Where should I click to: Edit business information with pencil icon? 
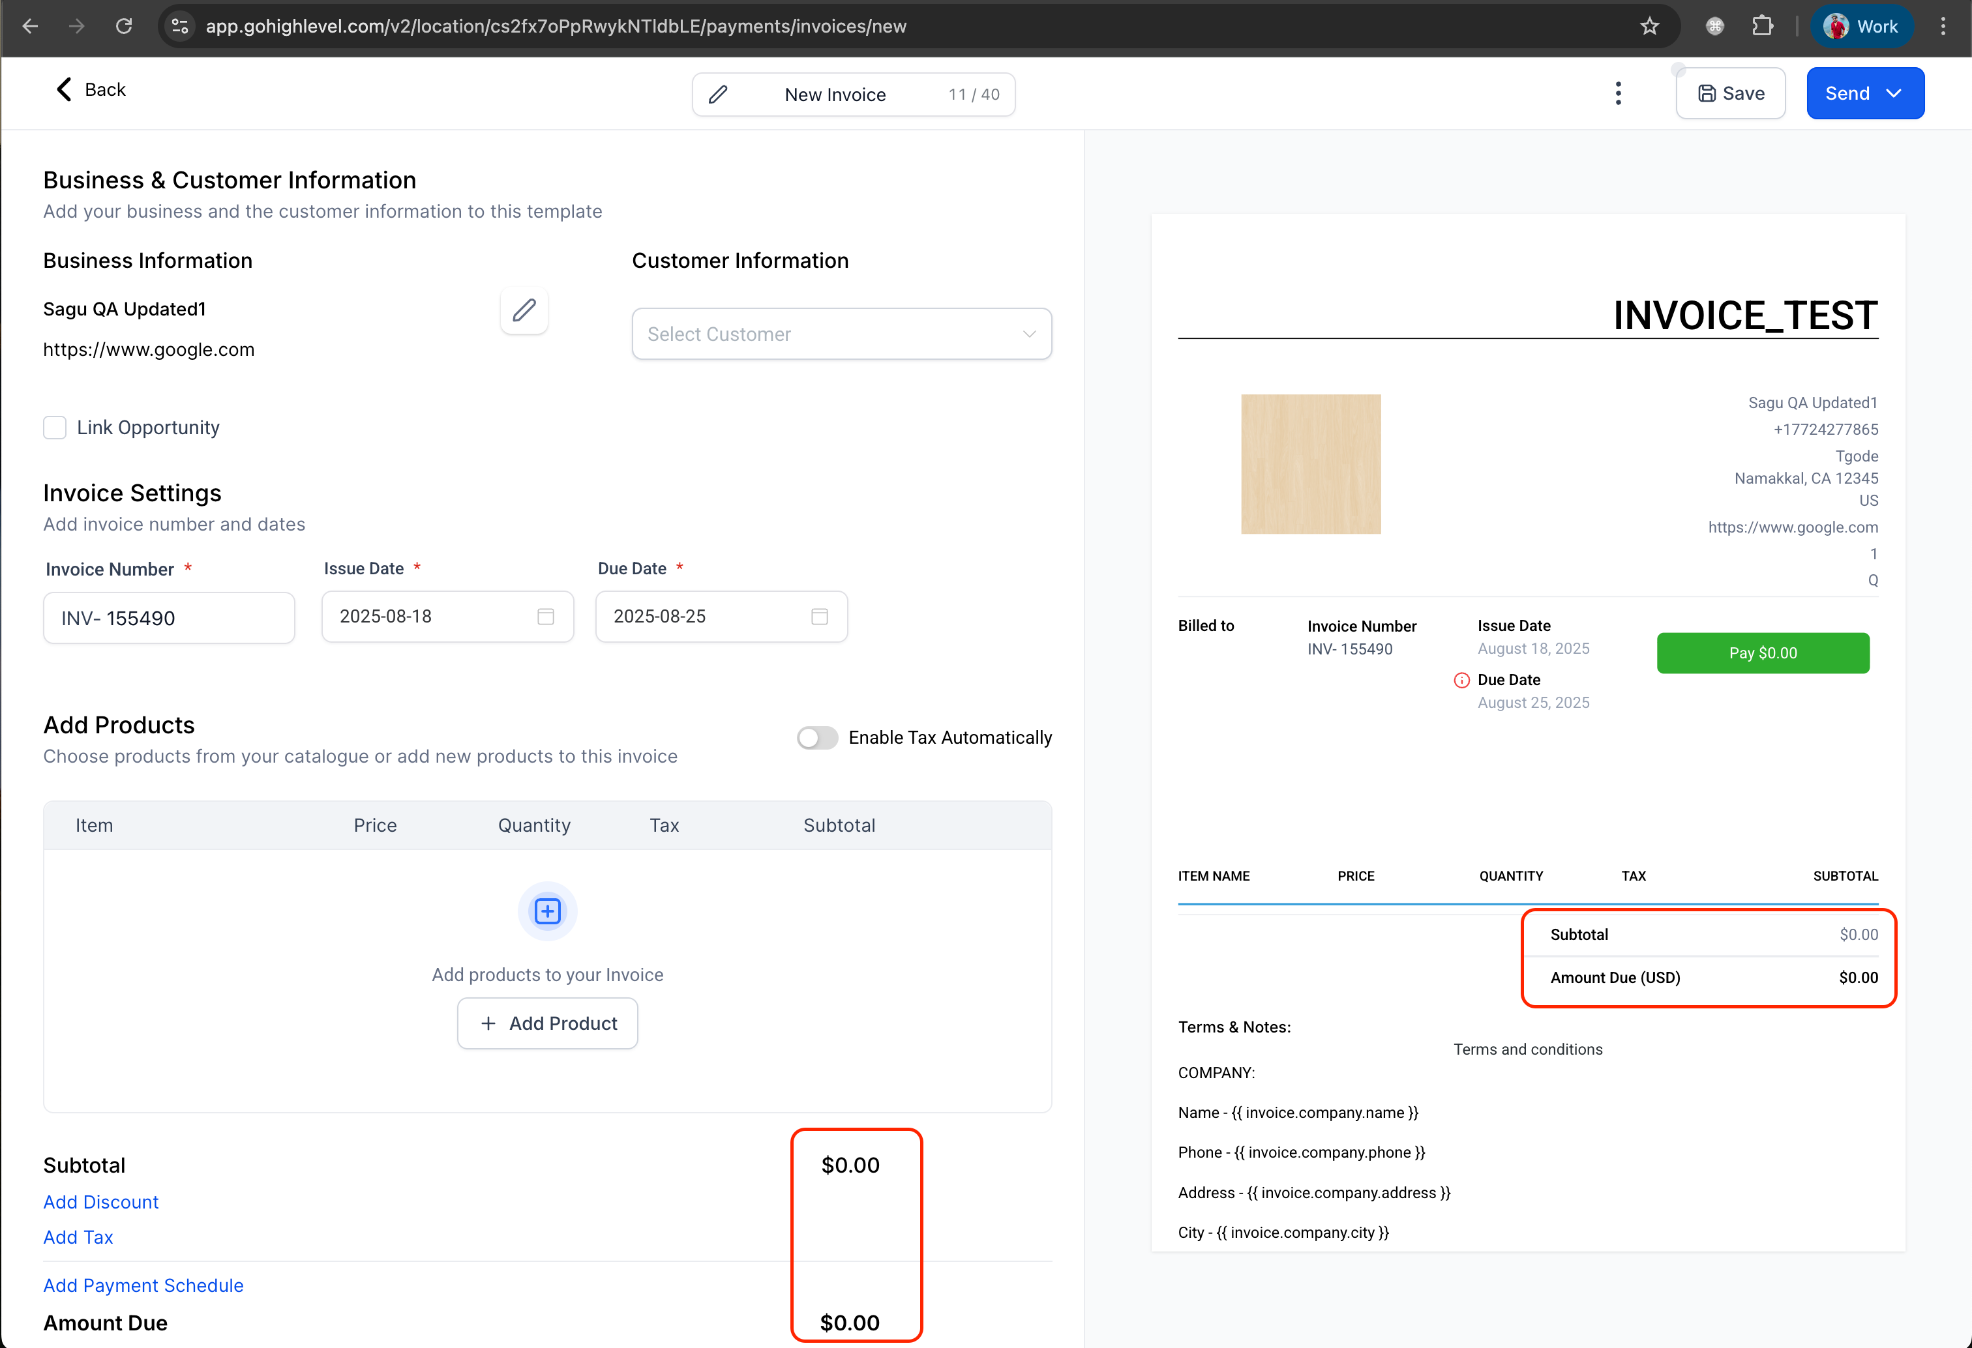click(524, 310)
